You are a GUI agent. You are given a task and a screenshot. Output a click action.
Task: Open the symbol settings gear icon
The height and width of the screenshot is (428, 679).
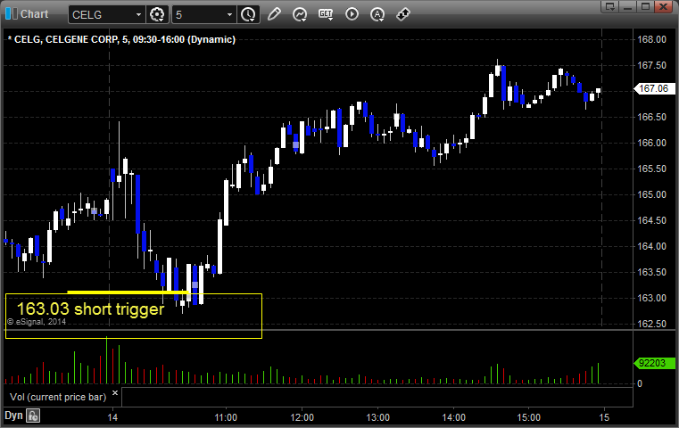click(x=157, y=14)
